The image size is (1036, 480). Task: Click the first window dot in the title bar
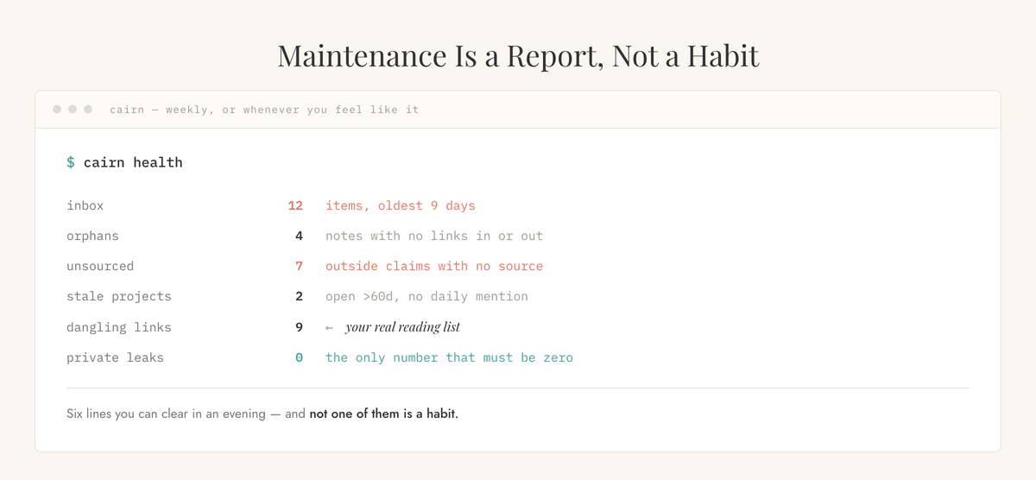[57, 110]
